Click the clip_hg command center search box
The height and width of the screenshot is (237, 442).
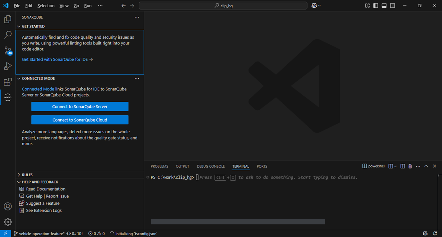[223, 6]
